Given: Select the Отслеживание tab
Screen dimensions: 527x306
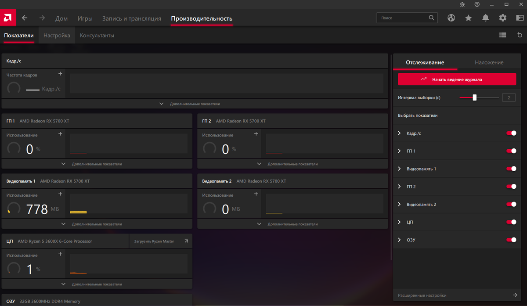Looking at the screenshot, I should click(425, 62).
